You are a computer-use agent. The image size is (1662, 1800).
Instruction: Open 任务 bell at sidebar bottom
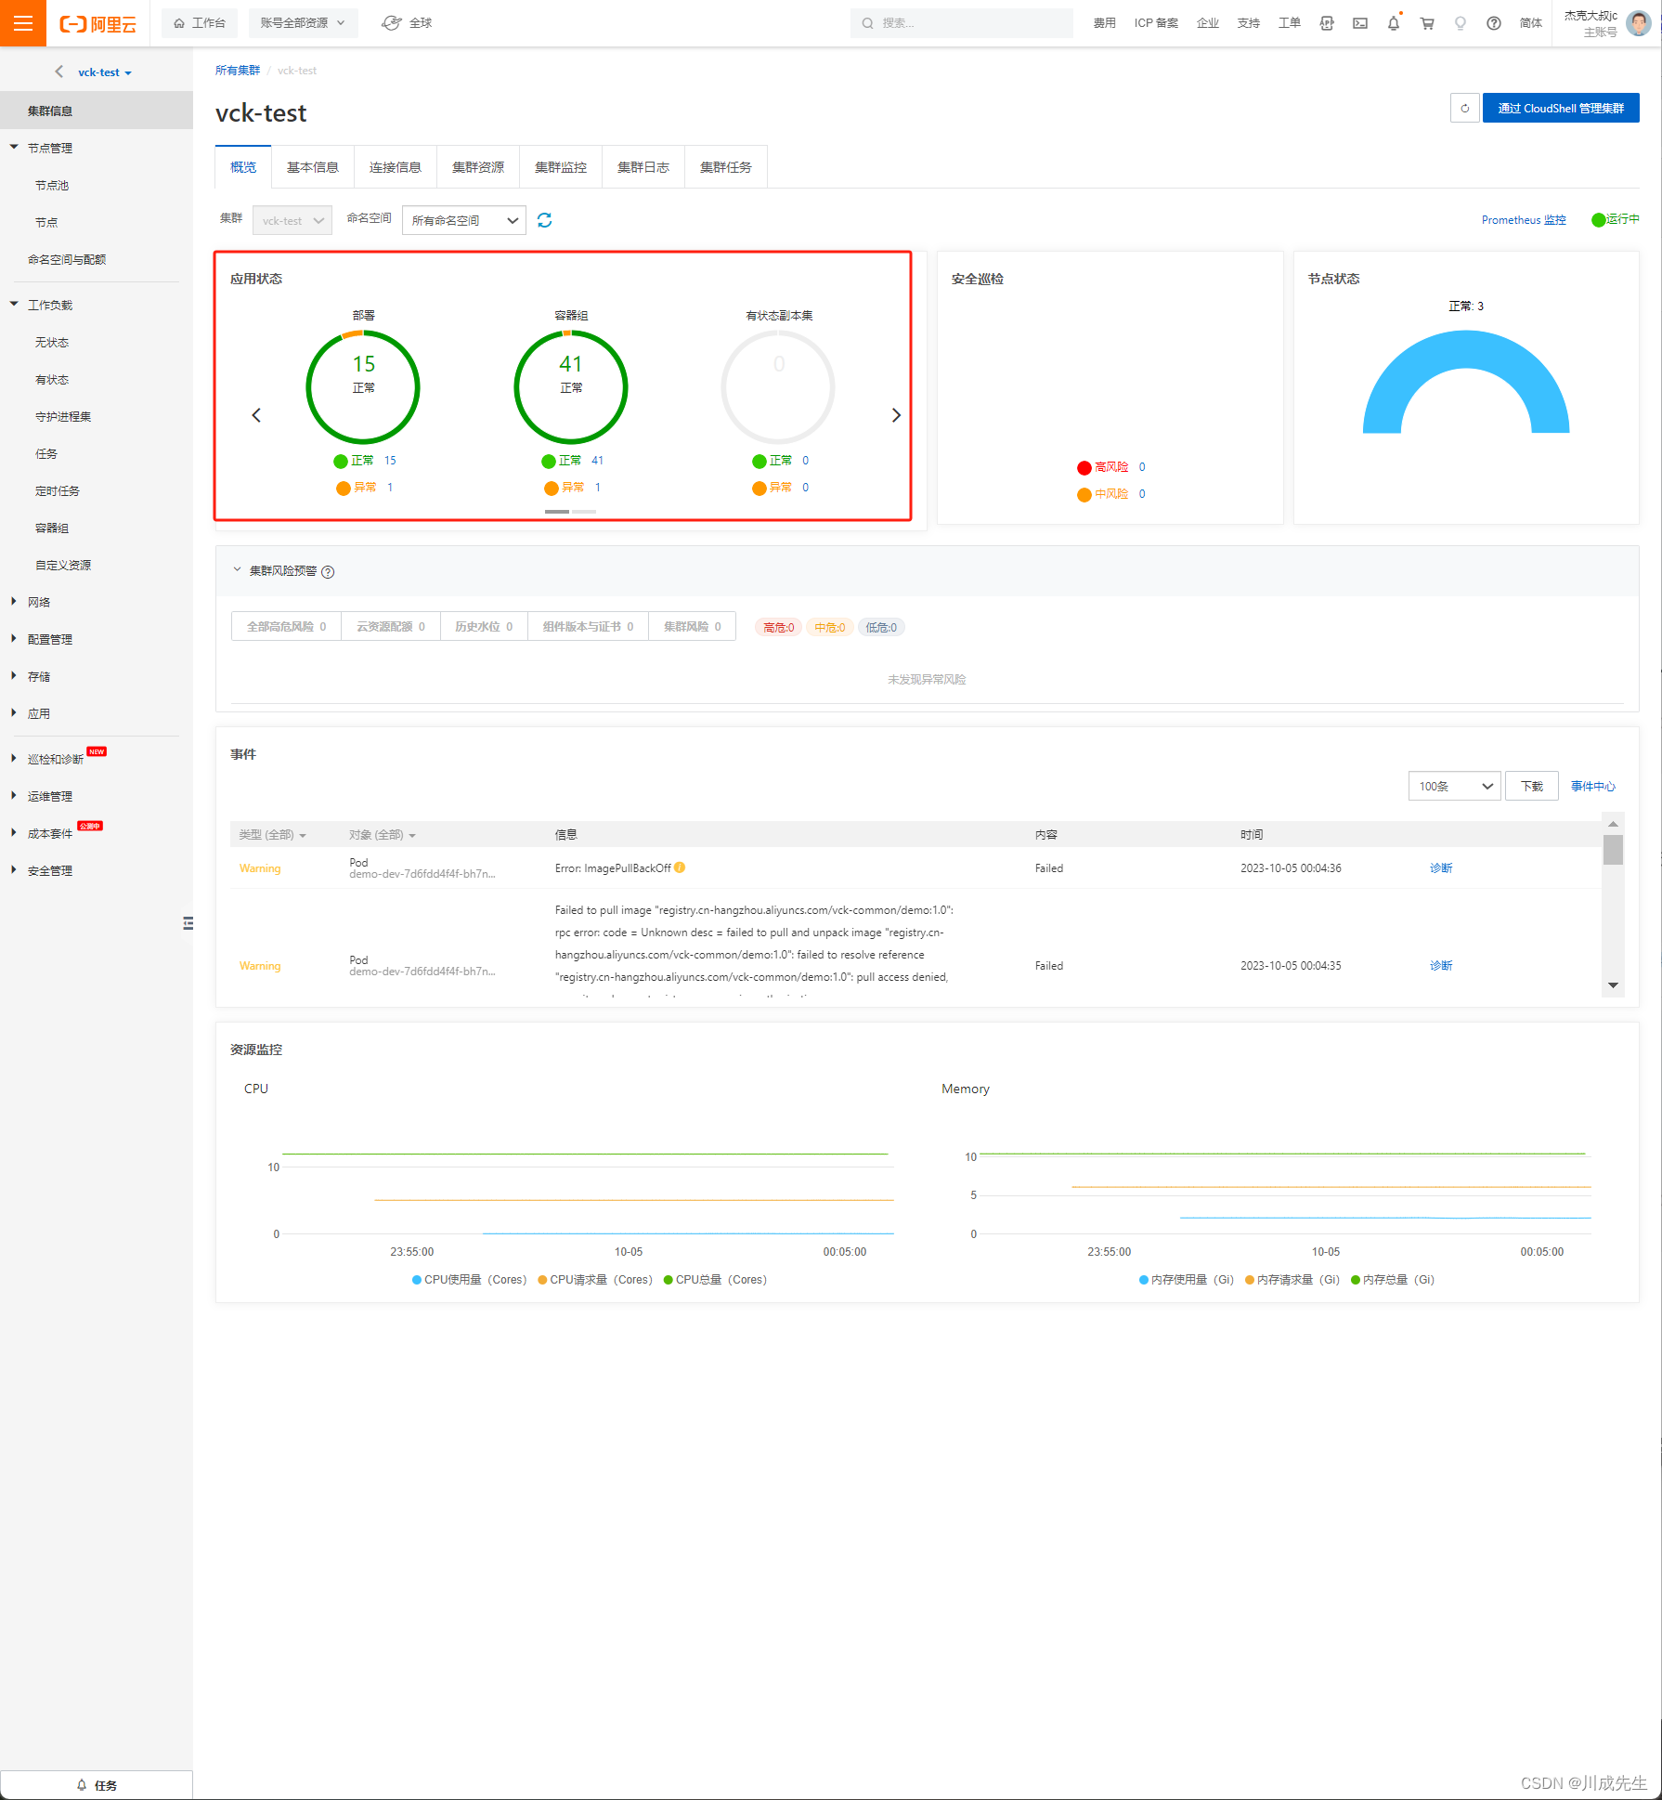coord(97,1785)
